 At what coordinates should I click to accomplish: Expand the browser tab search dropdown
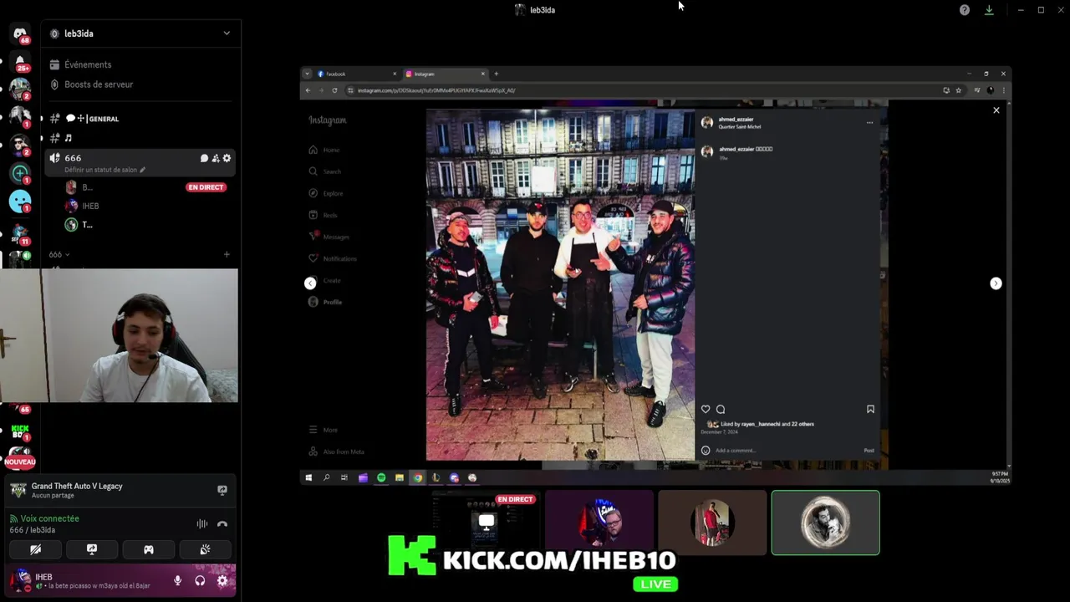[x=307, y=74]
